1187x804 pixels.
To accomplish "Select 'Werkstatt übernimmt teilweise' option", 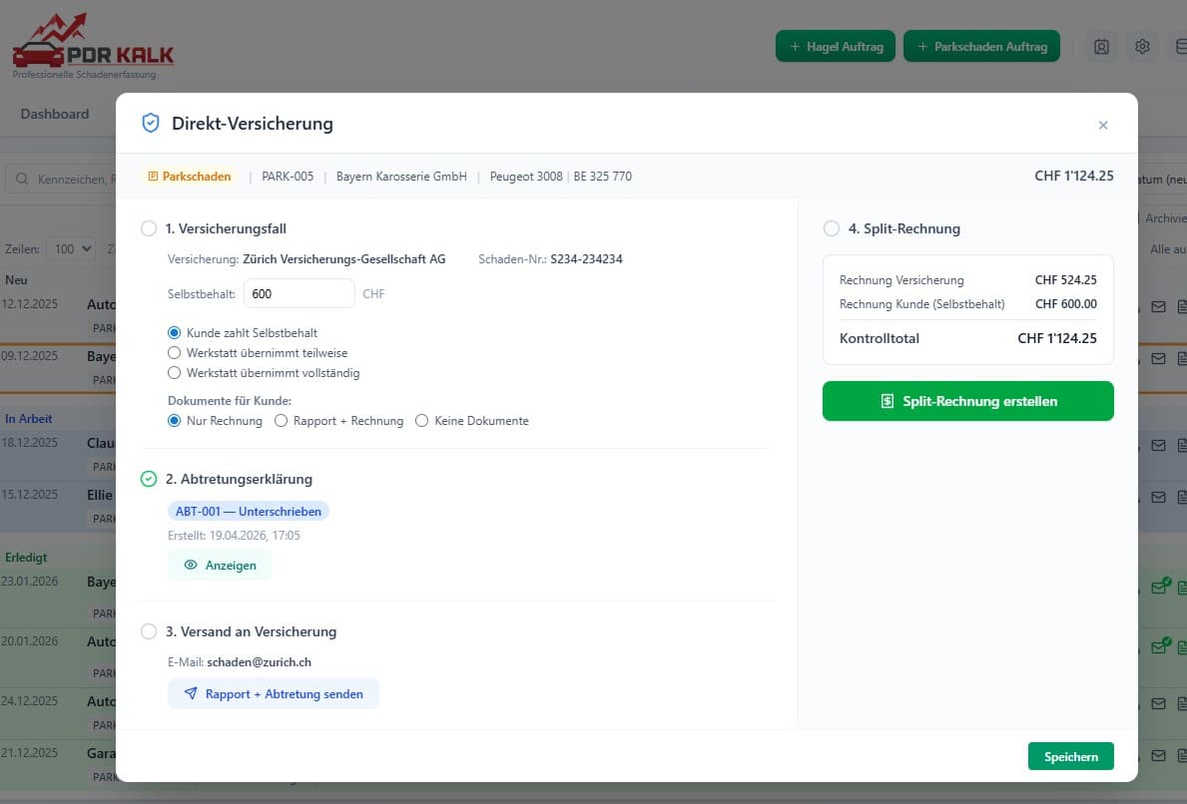I will [175, 353].
